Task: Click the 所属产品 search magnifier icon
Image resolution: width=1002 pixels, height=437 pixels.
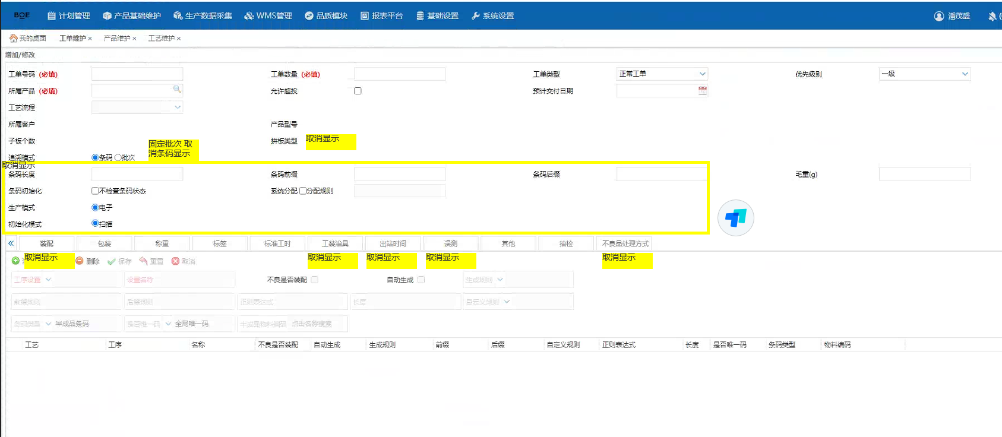Action: 176,89
